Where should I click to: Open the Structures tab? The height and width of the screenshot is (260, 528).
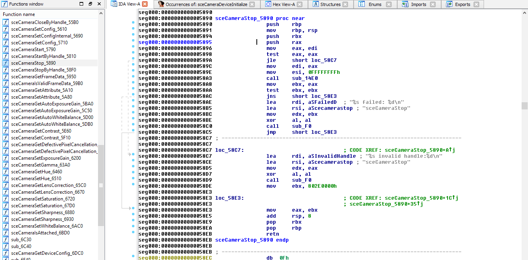(330, 4)
